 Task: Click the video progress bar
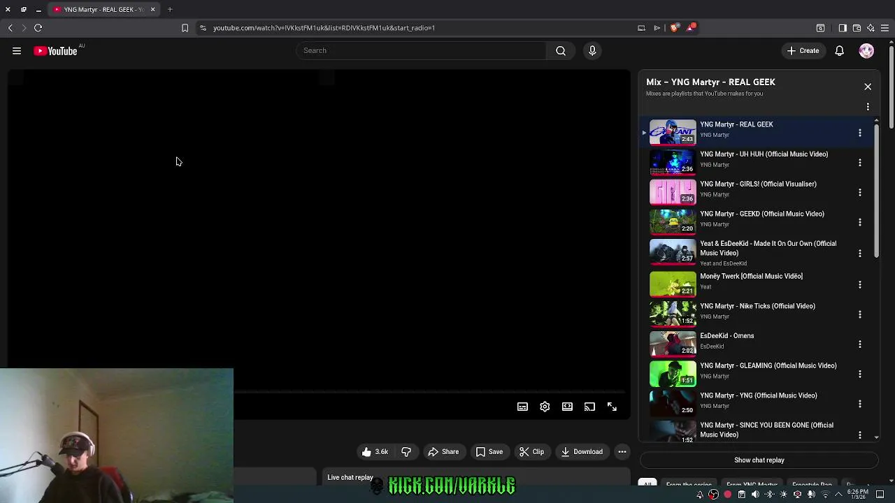point(429,392)
